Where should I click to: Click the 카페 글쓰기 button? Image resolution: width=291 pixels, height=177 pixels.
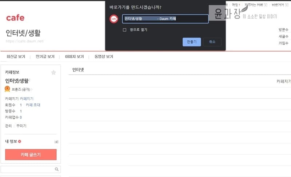31,154
